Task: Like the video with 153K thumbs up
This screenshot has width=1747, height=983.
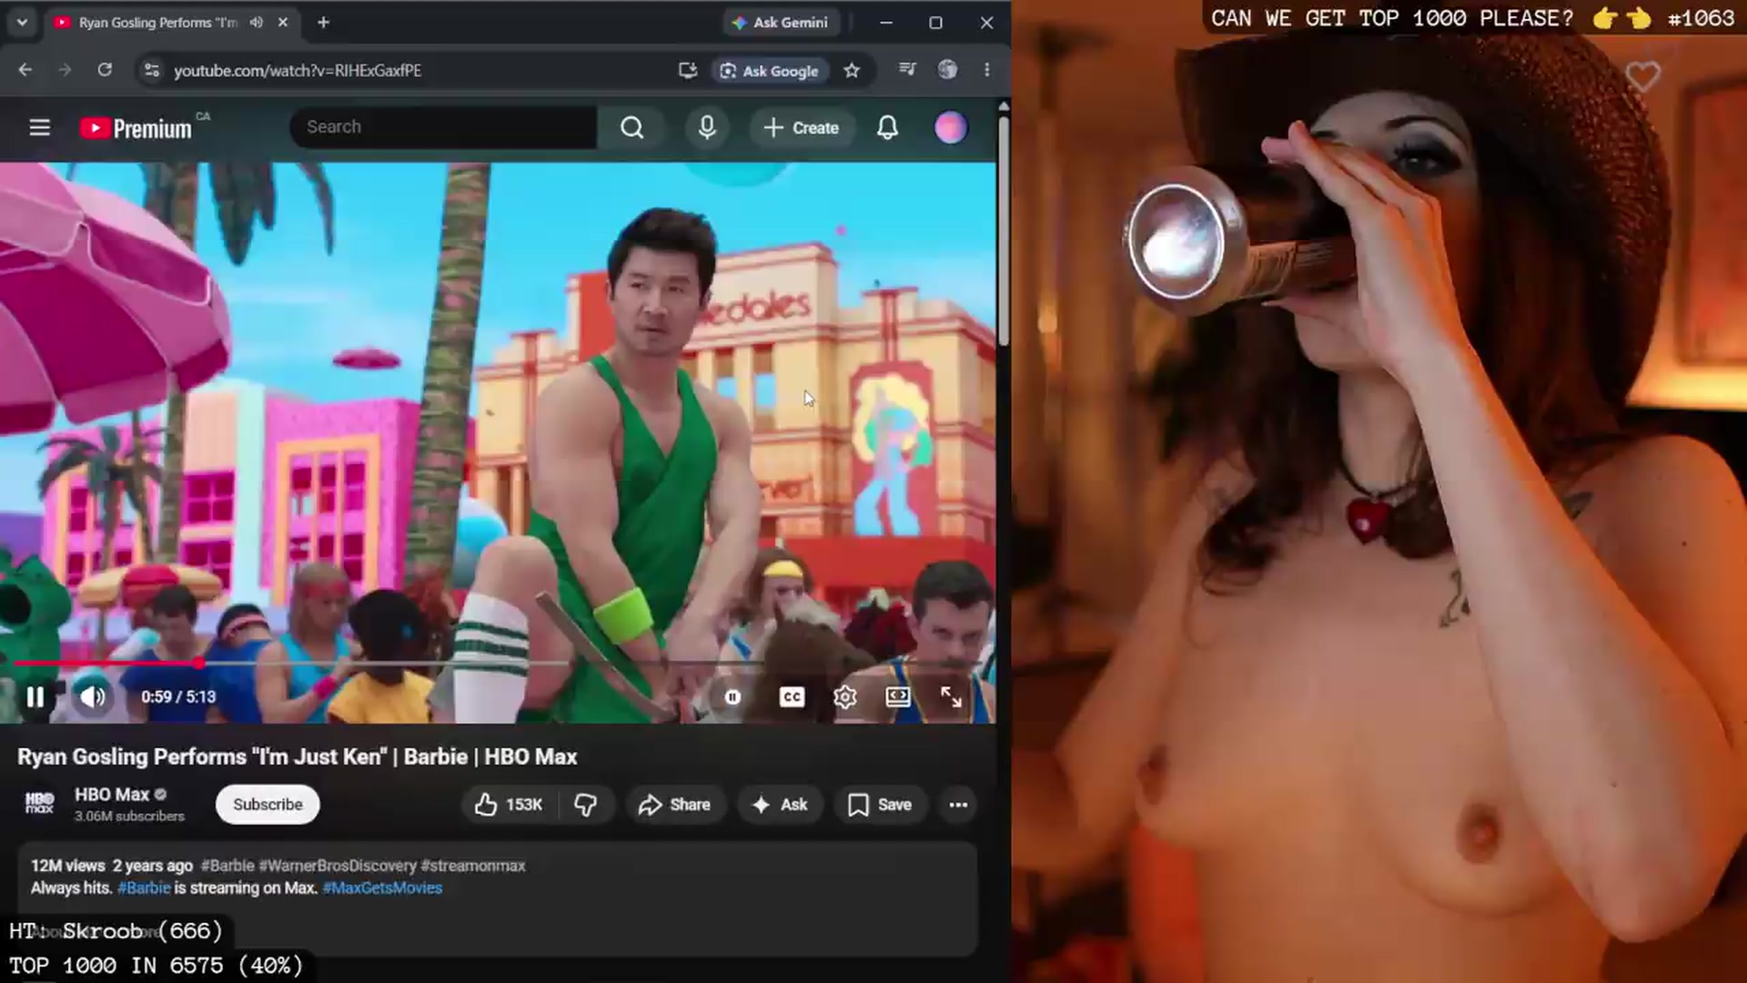Action: [x=508, y=805]
